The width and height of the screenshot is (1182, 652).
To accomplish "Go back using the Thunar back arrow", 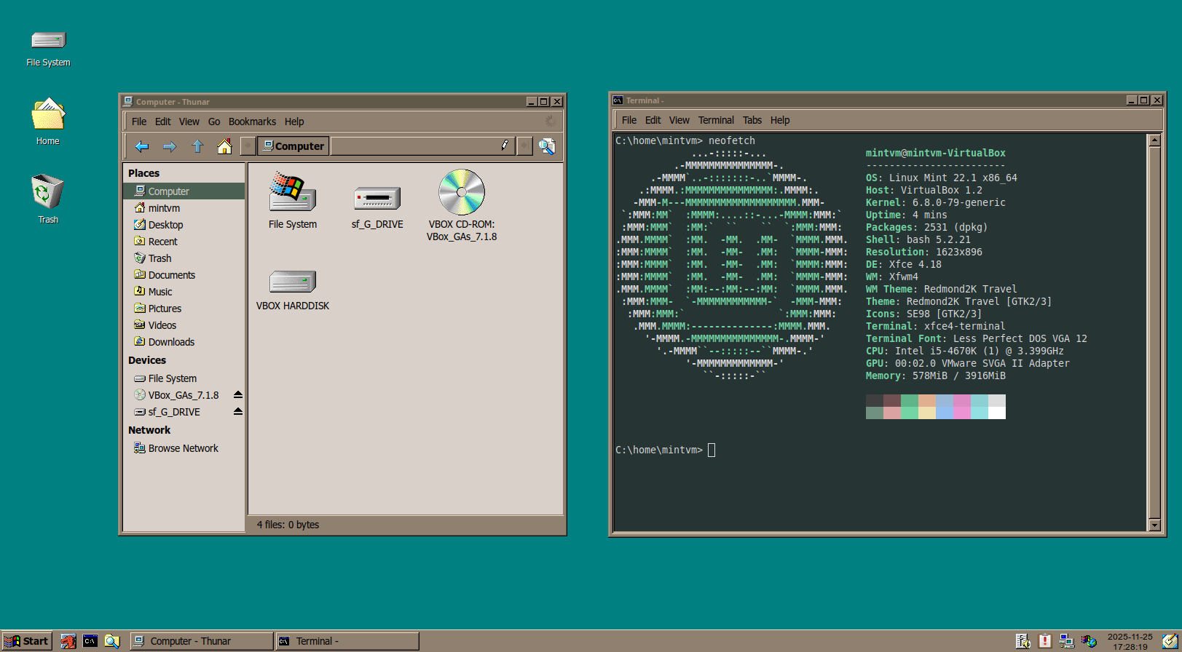I will (x=142, y=147).
